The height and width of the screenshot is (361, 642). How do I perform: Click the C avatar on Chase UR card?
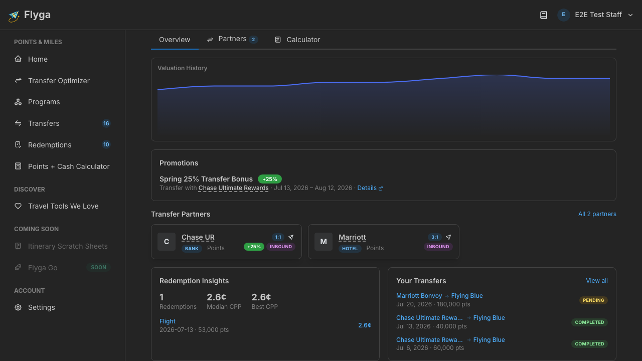pyautogui.click(x=167, y=242)
